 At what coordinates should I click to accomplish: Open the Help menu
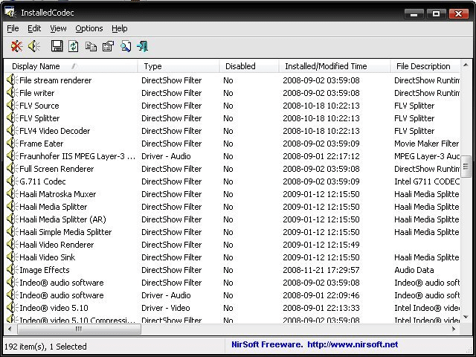(x=119, y=28)
